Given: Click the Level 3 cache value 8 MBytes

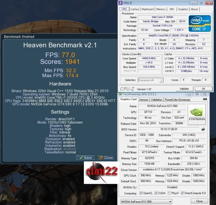Looking at the screenshot, I should pos(186,71).
